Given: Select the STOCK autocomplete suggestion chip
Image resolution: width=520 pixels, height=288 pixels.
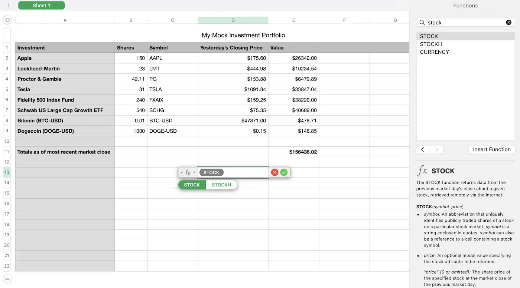Looking at the screenshot, I should pos(192,185).
